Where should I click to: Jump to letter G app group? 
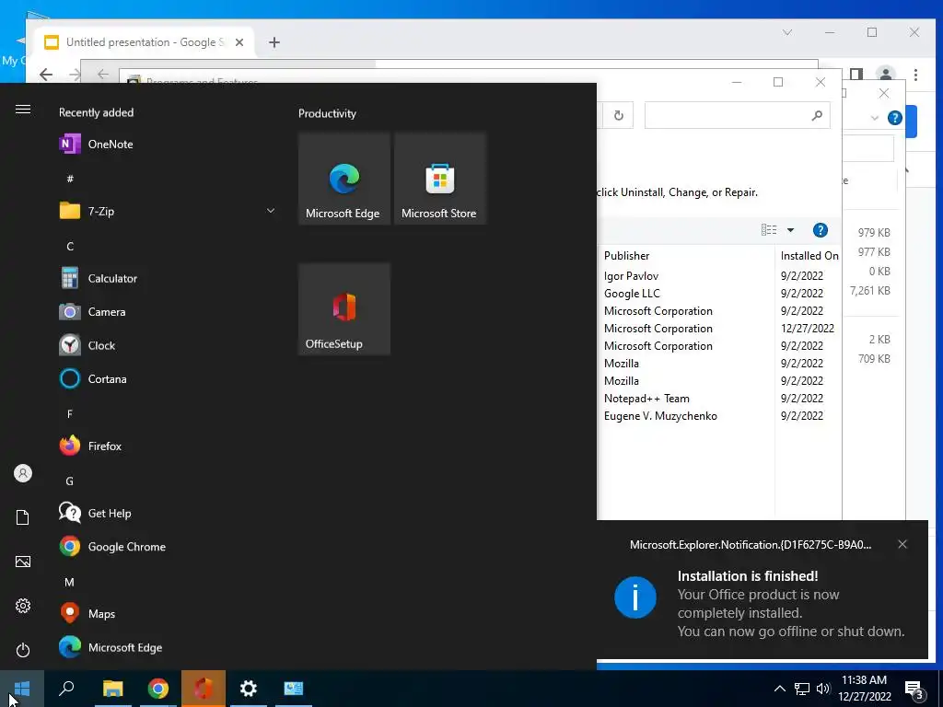point(70,481)
